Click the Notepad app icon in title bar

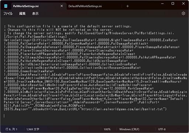point(6,6)
